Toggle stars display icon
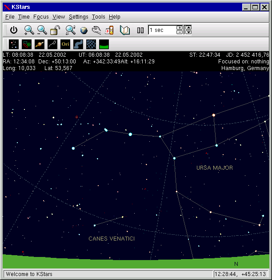272x280 pixels. [14, 44]
